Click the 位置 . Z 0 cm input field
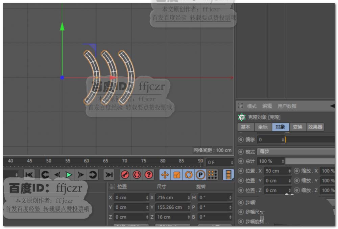The image size is (338, 229). click(277, 190)
